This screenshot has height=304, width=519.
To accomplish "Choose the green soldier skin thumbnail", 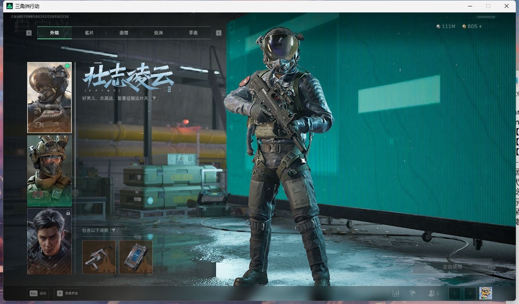I will [49, 171].
